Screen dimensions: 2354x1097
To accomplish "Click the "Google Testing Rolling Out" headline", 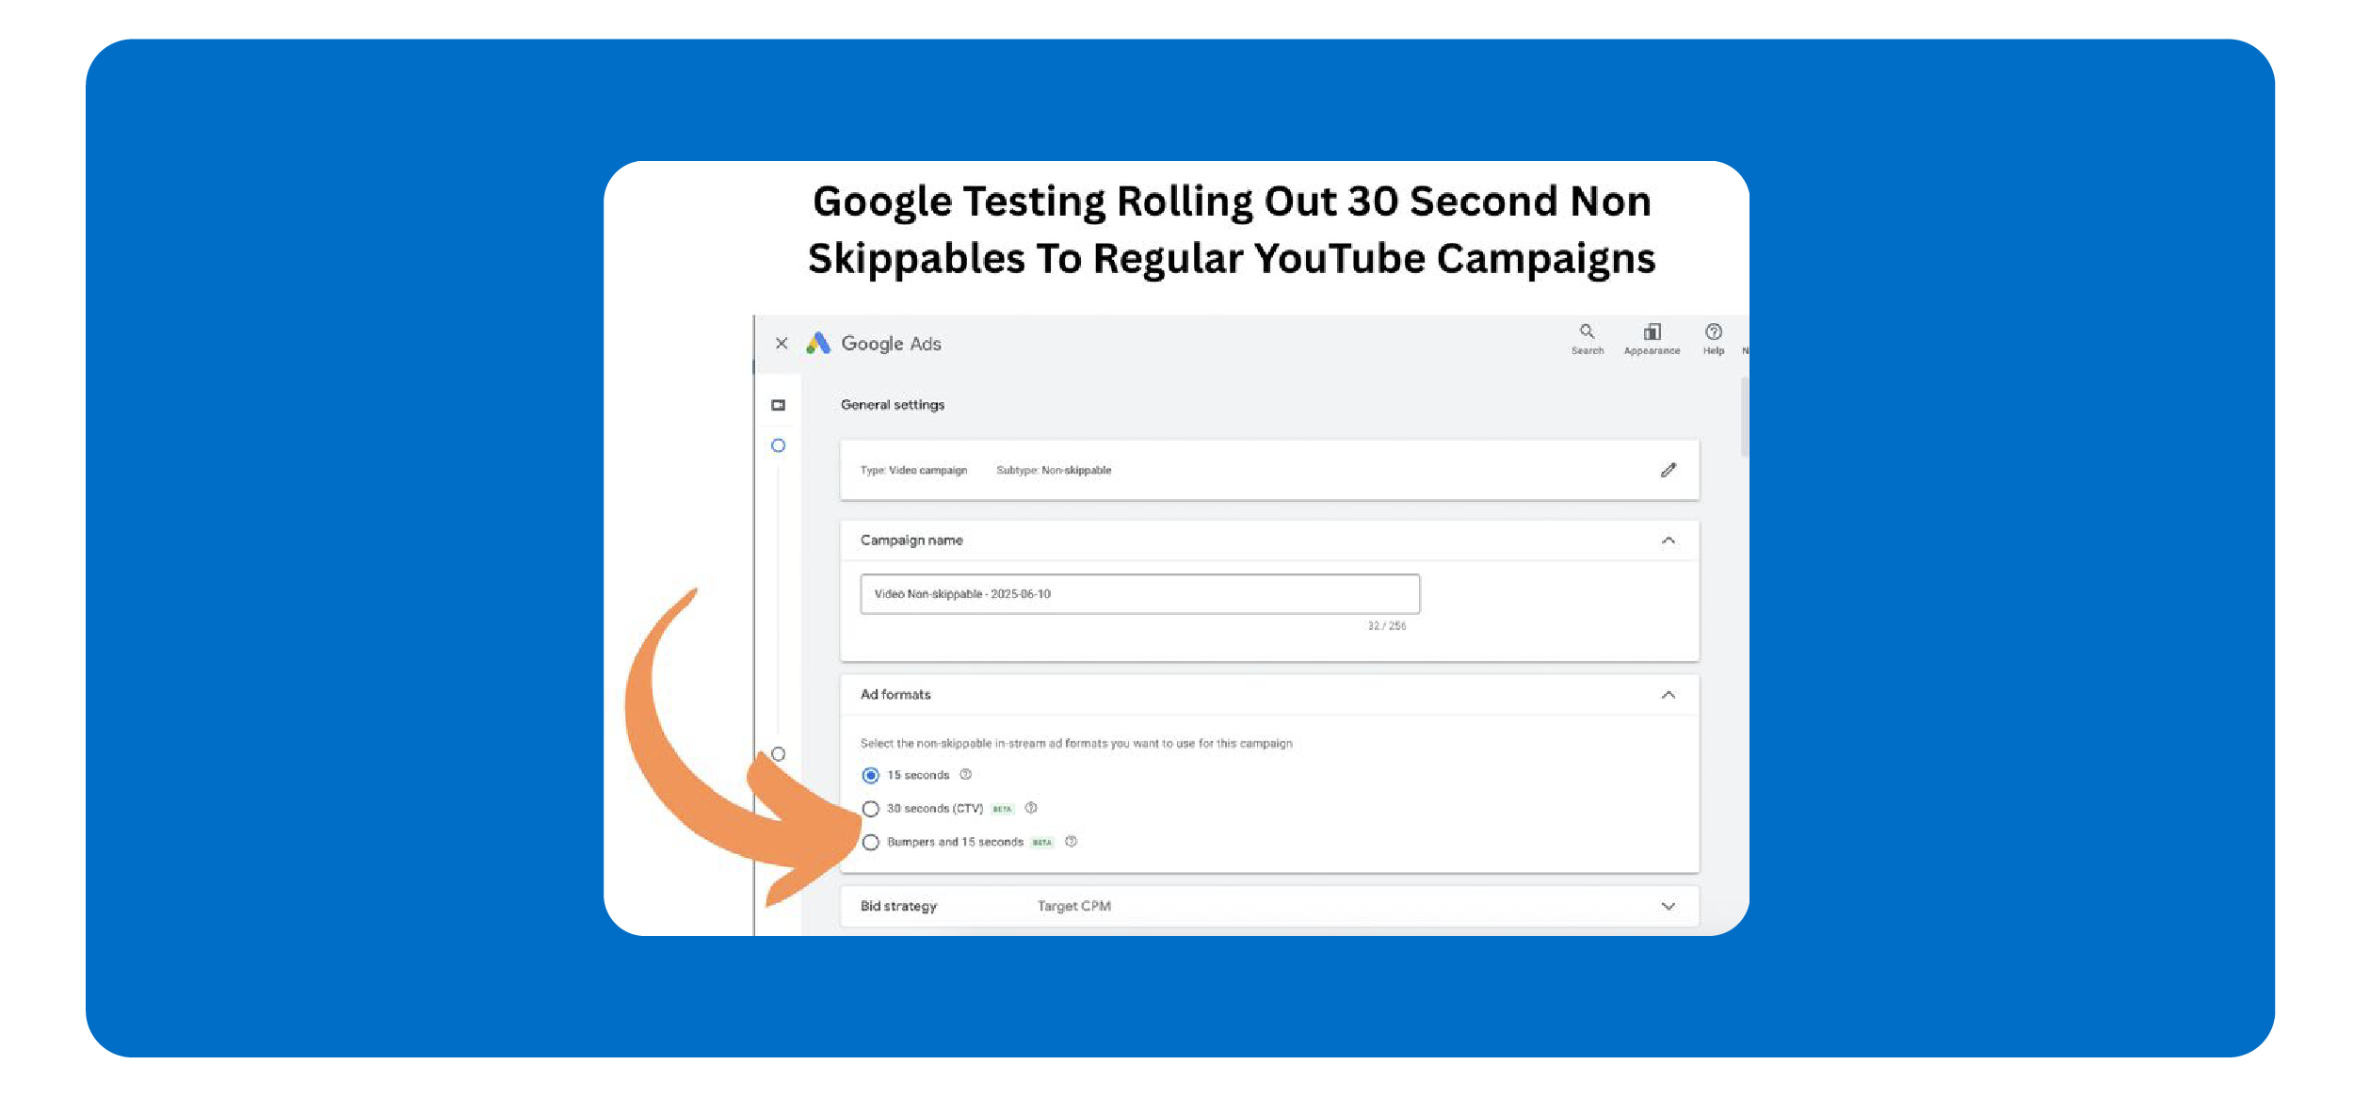I will click(1232, 230).
